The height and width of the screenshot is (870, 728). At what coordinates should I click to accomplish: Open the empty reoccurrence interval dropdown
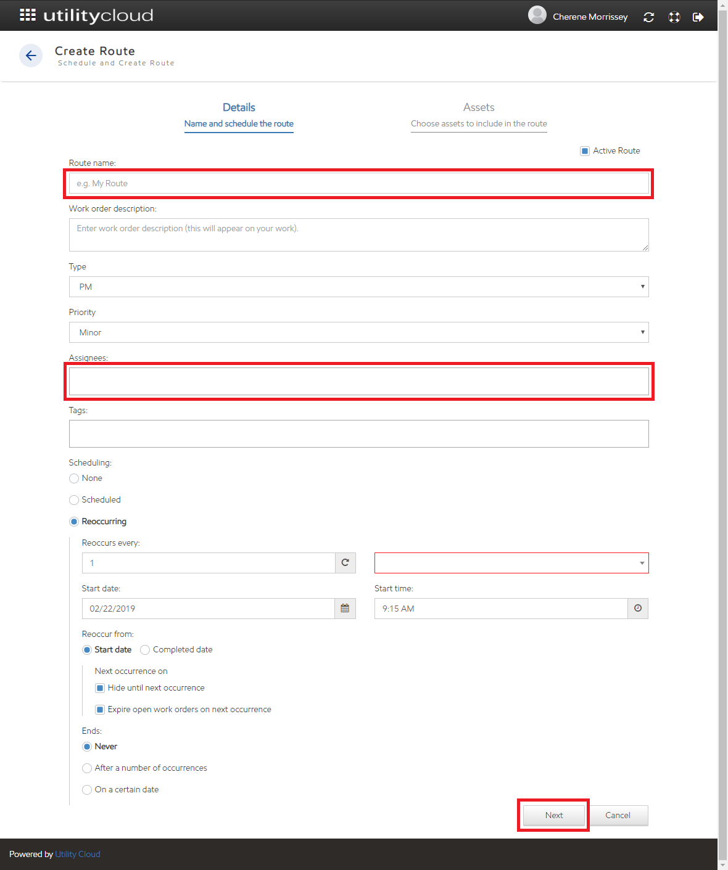(x=511, y=563)
